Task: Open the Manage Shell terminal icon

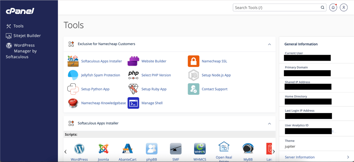Action: pos(133,103)
